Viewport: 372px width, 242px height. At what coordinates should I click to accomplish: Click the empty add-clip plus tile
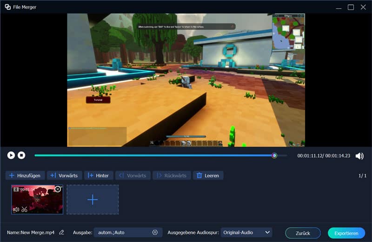coord(93,199)
